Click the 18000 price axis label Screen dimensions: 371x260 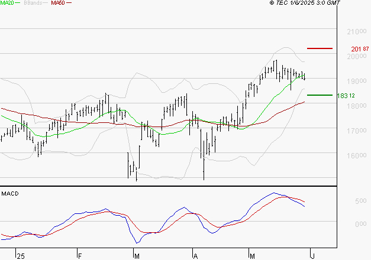[357, 106]
